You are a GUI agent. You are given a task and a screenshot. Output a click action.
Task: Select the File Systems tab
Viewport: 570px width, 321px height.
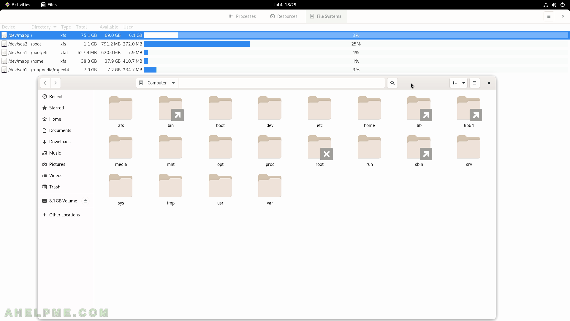pyautogui.click(x=326, y=16)
